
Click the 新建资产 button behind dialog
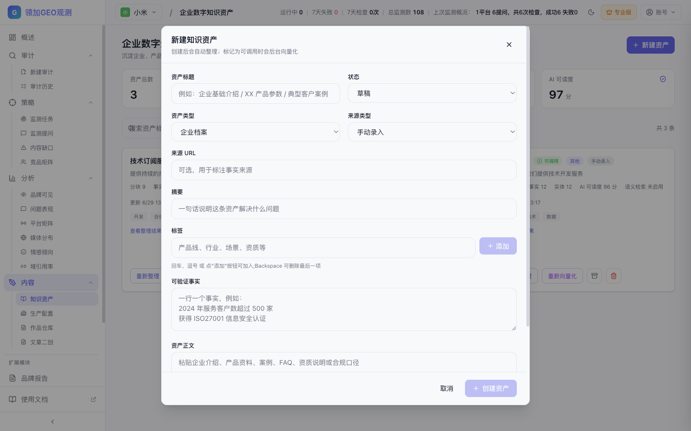(x=651, y=45)
